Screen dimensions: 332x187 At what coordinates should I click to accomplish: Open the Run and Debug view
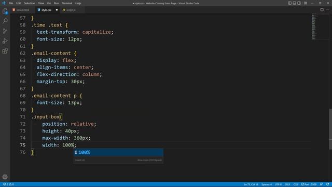coord(5,41)
